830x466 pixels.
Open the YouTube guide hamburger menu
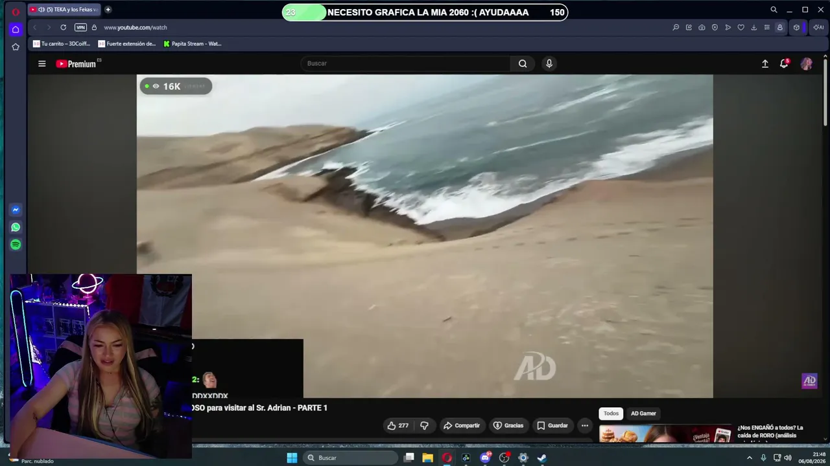click(42, 63)
